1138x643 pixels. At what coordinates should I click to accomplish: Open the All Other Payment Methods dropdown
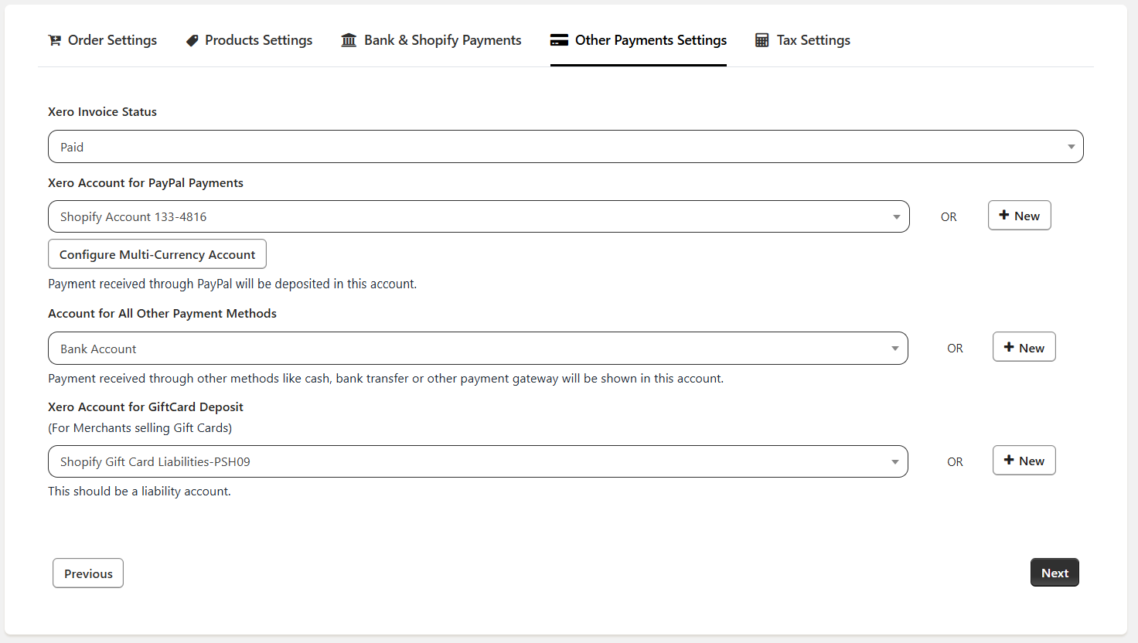pyautogui.click(x=477, y=349)
